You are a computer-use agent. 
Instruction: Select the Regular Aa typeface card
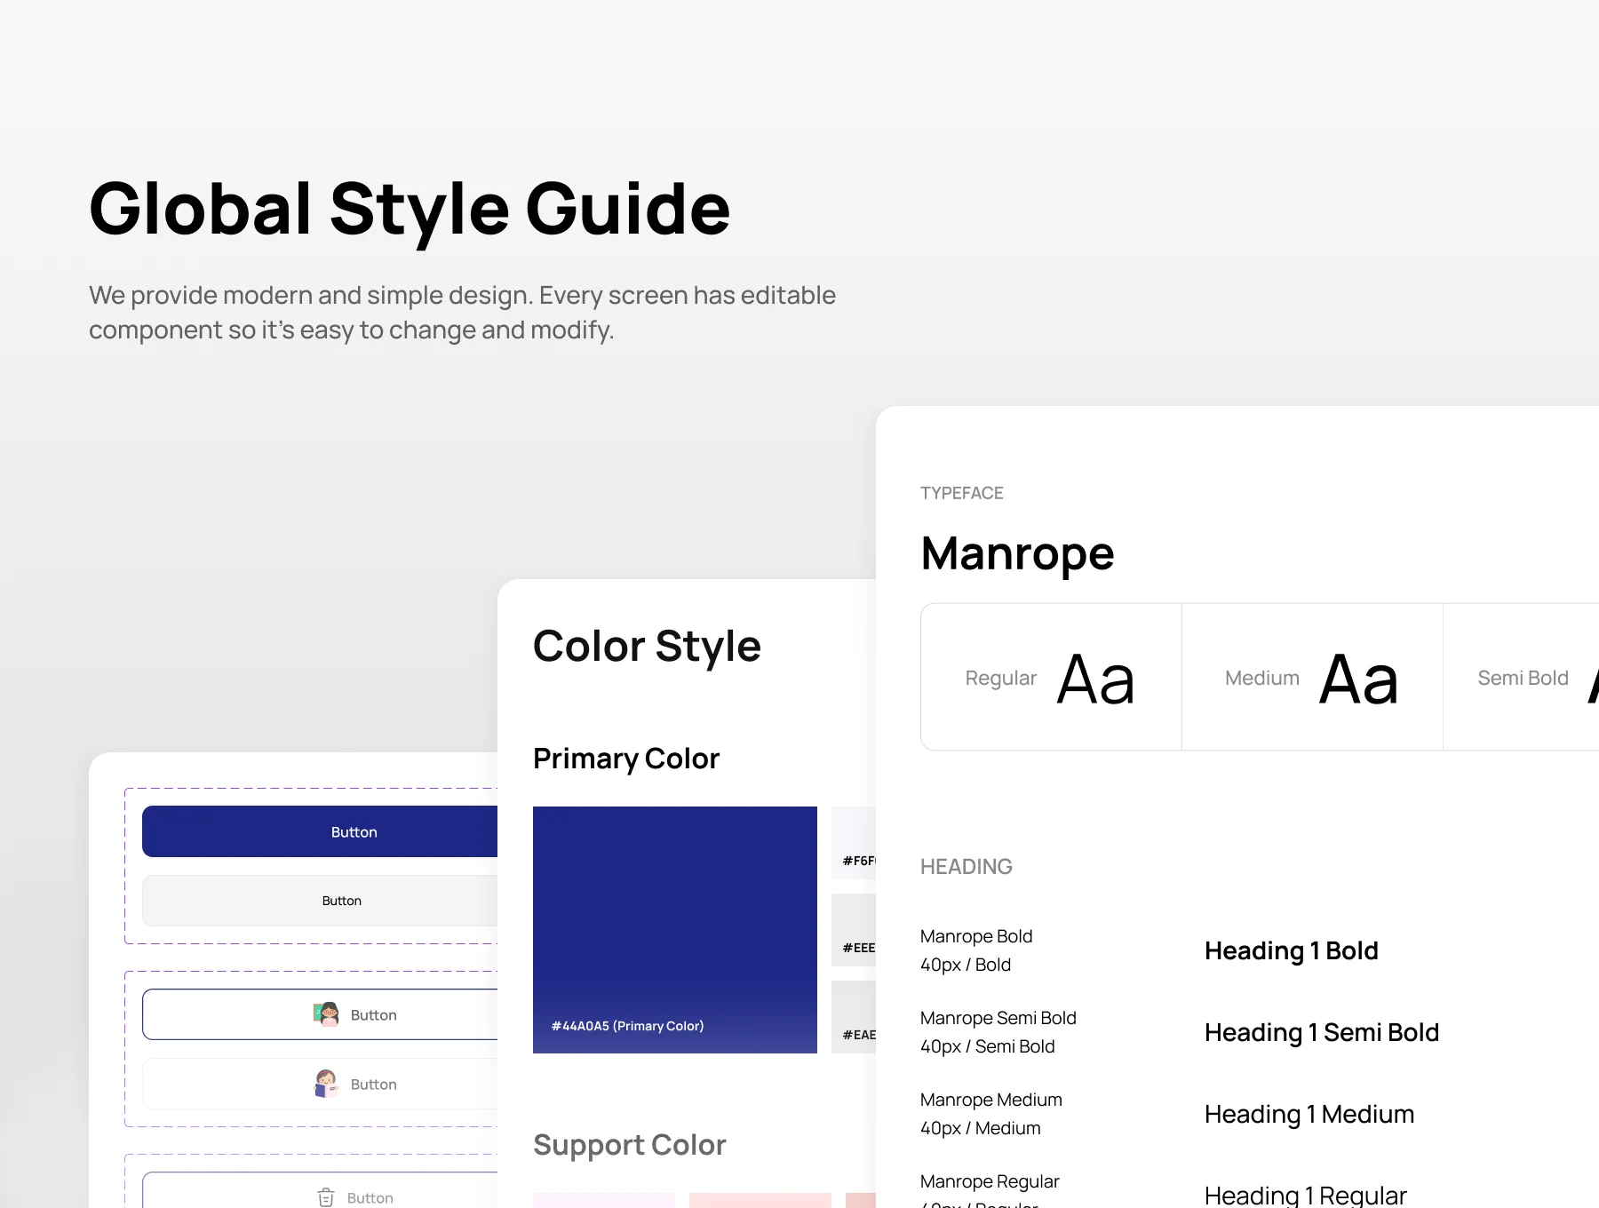pyautogui.click(x=1052, y=678)
